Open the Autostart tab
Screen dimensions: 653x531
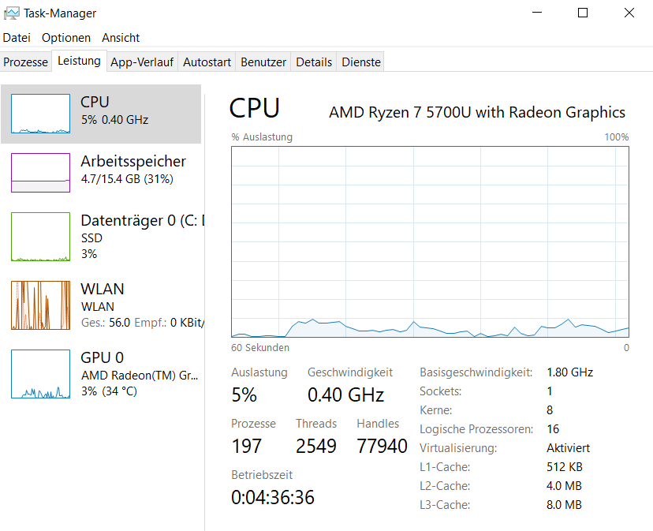click(x=207, y=62)
